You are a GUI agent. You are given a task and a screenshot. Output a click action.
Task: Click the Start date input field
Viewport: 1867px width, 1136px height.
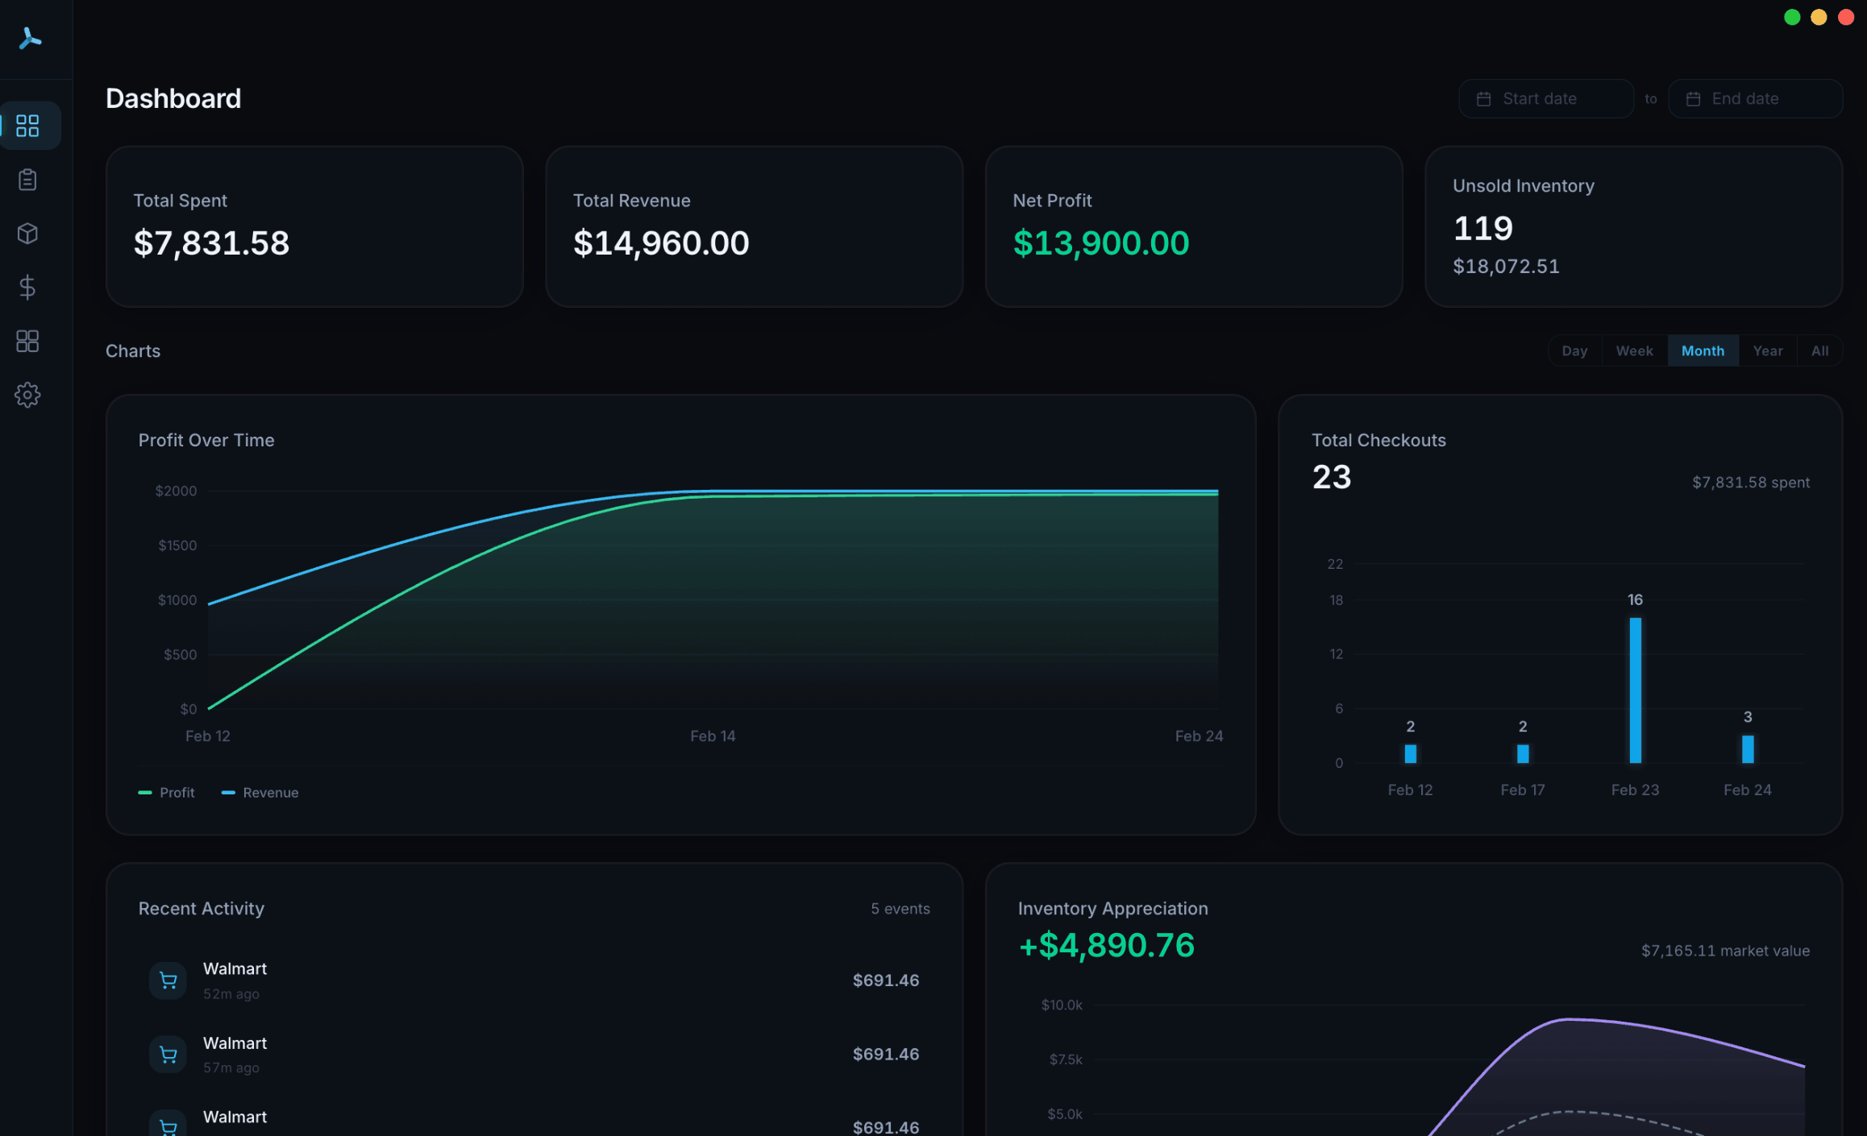tap(1546, 99)
